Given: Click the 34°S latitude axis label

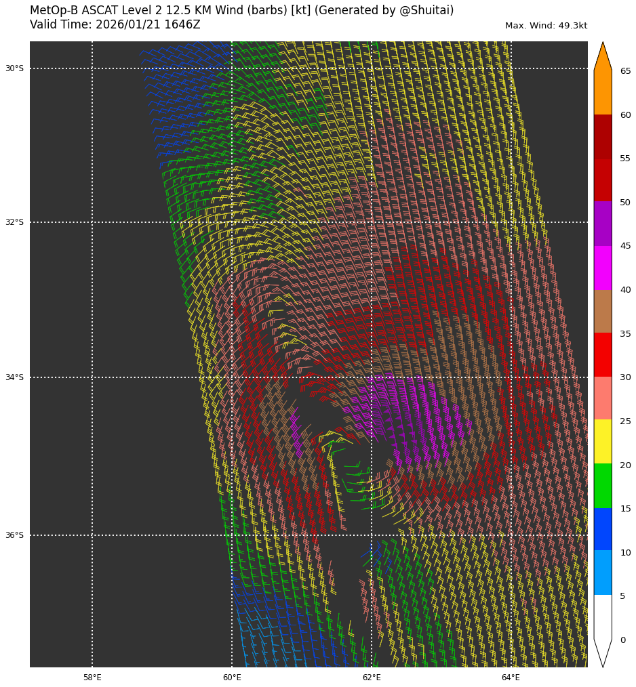Looking at the screenshot, I should (14, 377).
